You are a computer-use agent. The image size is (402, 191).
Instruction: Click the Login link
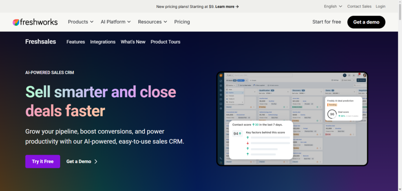click(380, 6)
